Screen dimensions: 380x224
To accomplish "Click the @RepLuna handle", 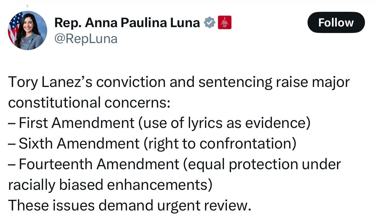I will [86, 39].
